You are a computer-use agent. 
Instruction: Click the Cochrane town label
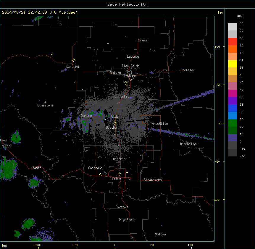coord(95,168)
